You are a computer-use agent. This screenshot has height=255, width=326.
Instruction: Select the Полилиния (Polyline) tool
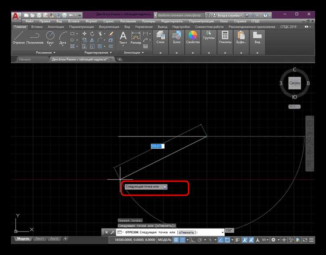[35, 38]
